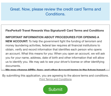Click the "By submitting this application" agreement sentence
The image size is (111, 96).
[55, 76]
